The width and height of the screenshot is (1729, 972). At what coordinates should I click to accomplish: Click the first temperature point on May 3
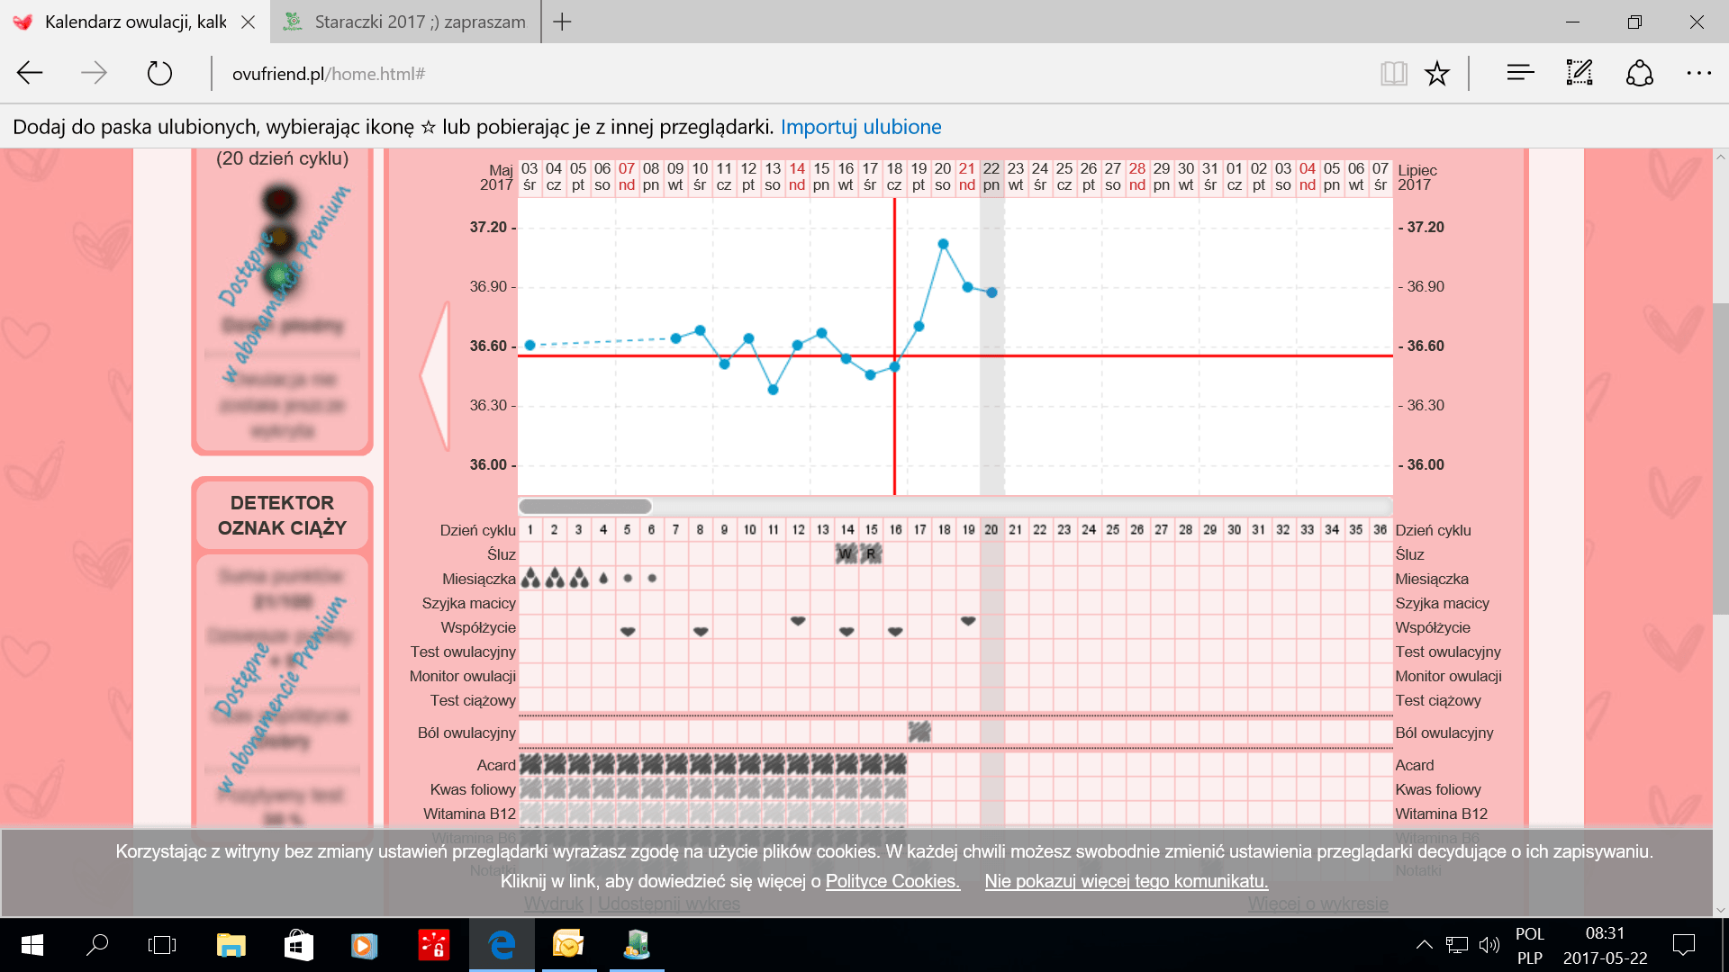(530, 346)
